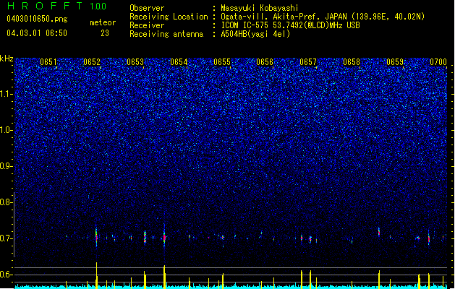Click the 0652 time marker

92,62
